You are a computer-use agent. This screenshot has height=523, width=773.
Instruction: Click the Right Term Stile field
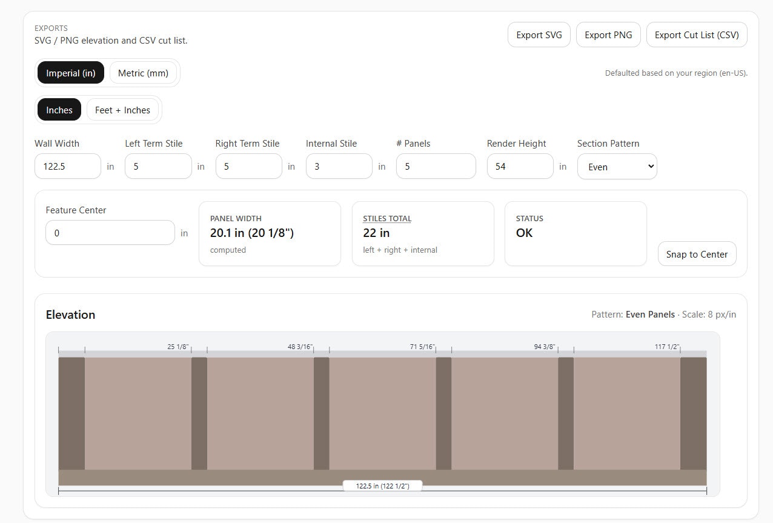[248, 165]
